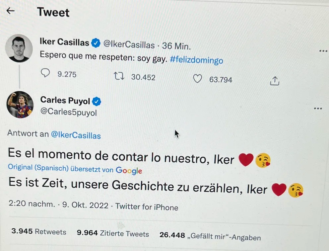
Task: Click the verified badge next to Iker Casillas
Action: click(x=96, y=42)
